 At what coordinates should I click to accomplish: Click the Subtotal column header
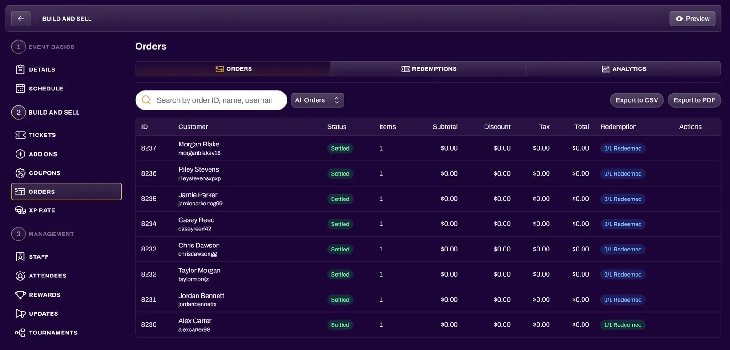click(x=445, y=127)
